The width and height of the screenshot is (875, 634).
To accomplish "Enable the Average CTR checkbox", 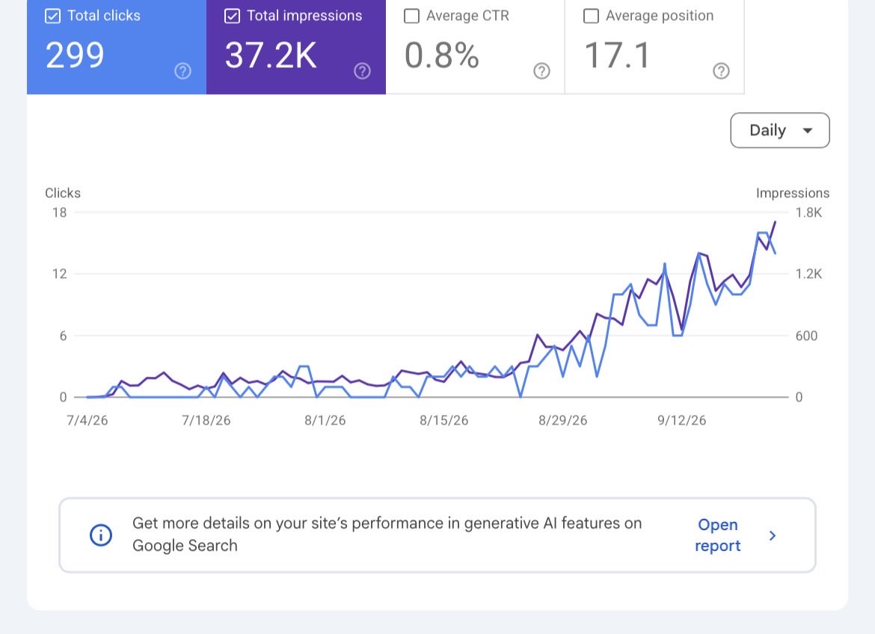I will click(x=411, y=16).
